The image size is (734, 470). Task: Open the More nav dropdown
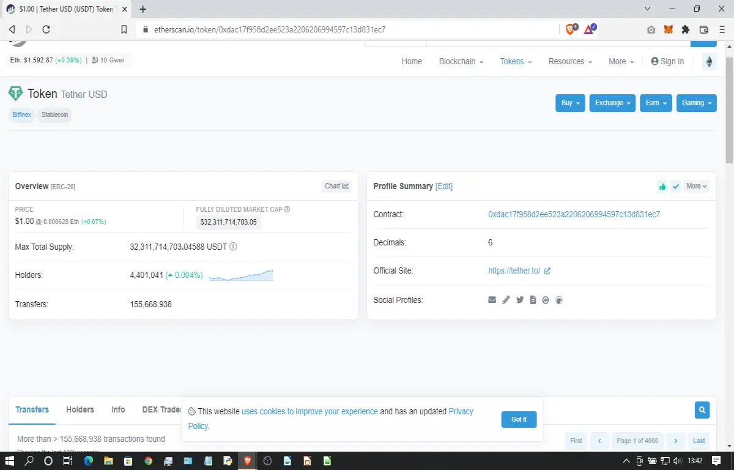point(621,61)
